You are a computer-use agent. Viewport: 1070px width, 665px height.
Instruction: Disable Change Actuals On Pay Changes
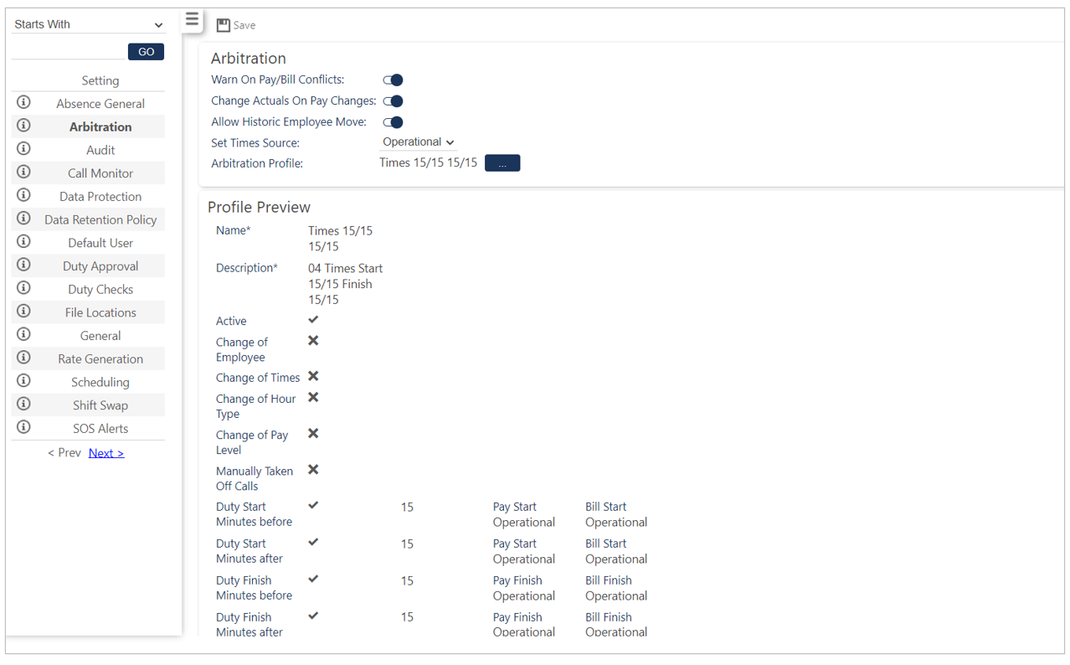[x=393, y=101]
